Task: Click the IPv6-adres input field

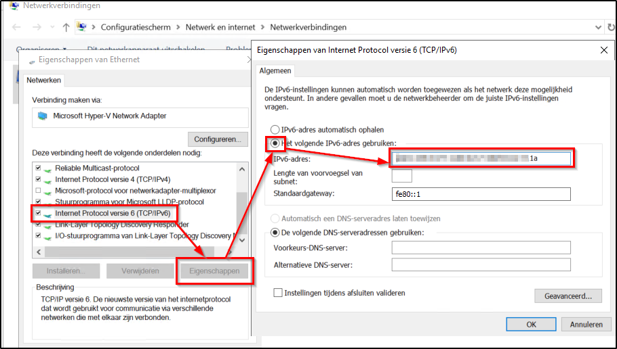Action: (x=481, y=158)
